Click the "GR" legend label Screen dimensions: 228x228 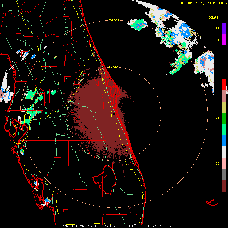[x=217, y=96]
